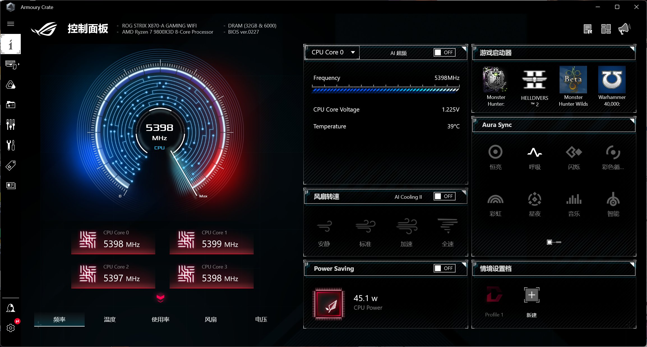Expand the 风扇转速 panel corner arrow
This screenshot has width=647, height=347.
click(464, 192)
